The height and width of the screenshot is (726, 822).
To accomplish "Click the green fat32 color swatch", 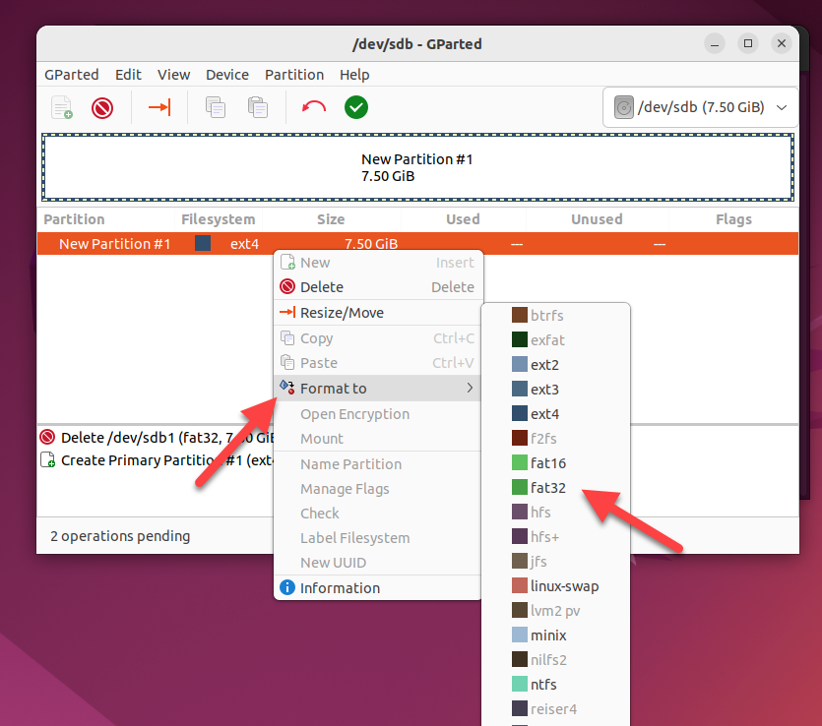I will click(520, 487).
